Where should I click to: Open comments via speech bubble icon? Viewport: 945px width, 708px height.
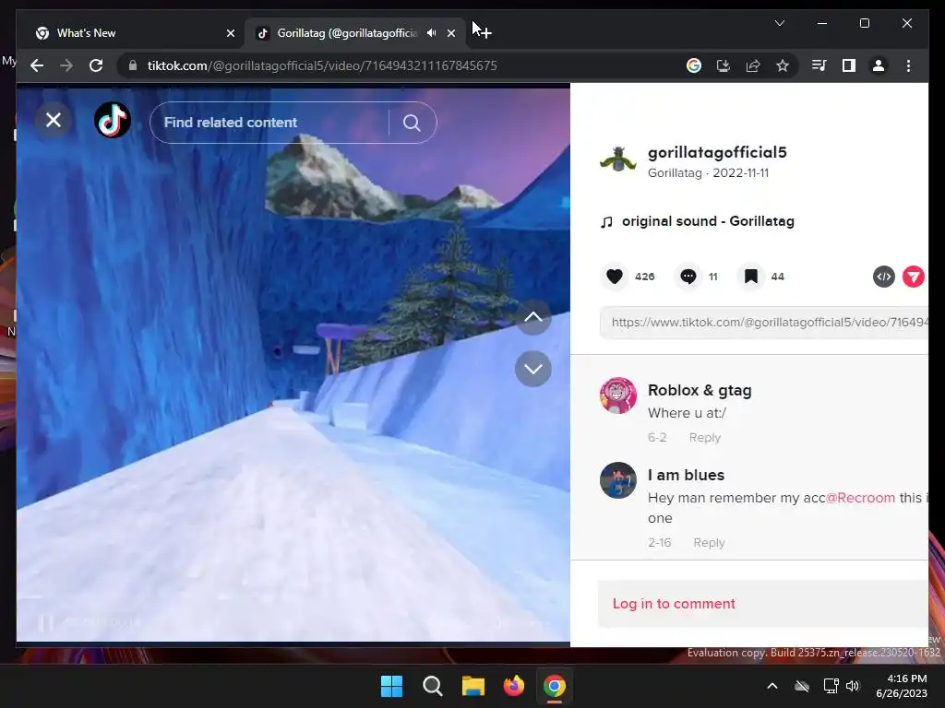pos(688,277)
